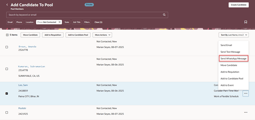This screenshot has width=255, height=120.
Task: Open the Leo, Sam candidate link
Action: [x=23, y=85]
